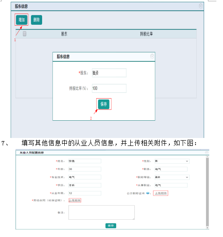This screenshot has width=223, height=237.
Task: Click the 删除 button
Action: tap(36, 19)
